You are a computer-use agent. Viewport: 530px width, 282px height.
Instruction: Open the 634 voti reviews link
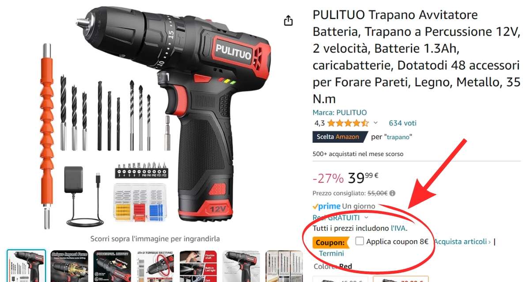click(402, 123)
